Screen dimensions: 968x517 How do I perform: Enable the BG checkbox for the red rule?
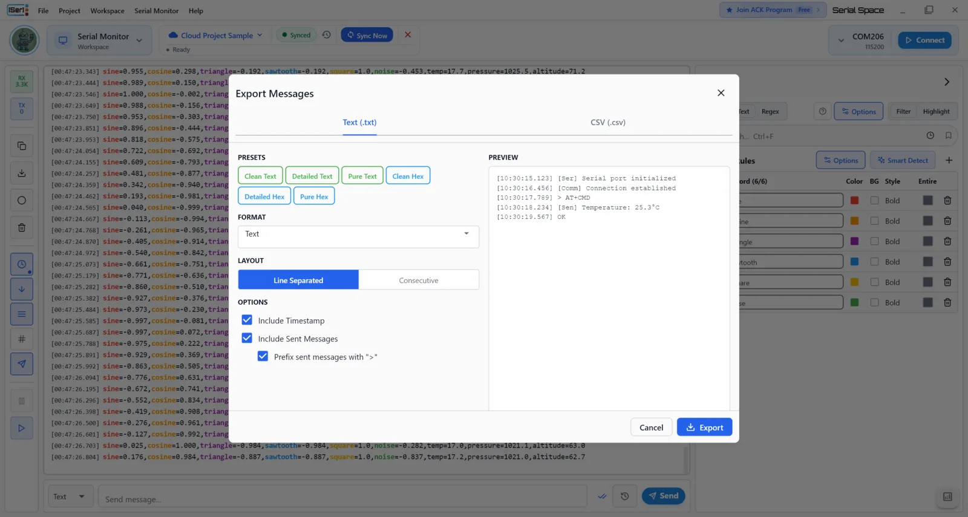pyautogui.click(x=874, y=200)
